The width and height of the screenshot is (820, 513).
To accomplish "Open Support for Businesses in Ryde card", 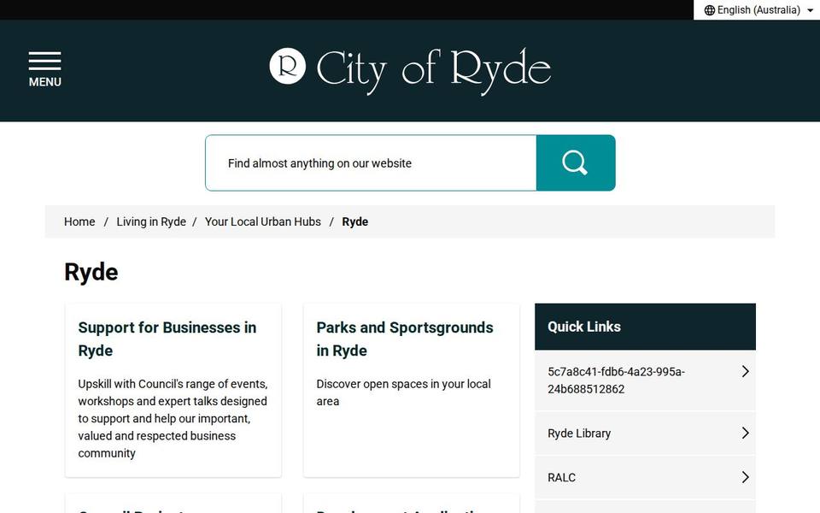I will coord(173,390).
